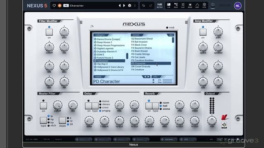
Task: Select the Halloween category
Action: click(x=109, y=61)
